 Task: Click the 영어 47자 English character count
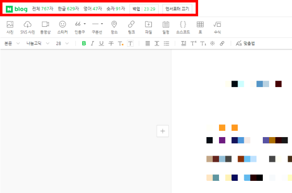[x=92, y=9]
